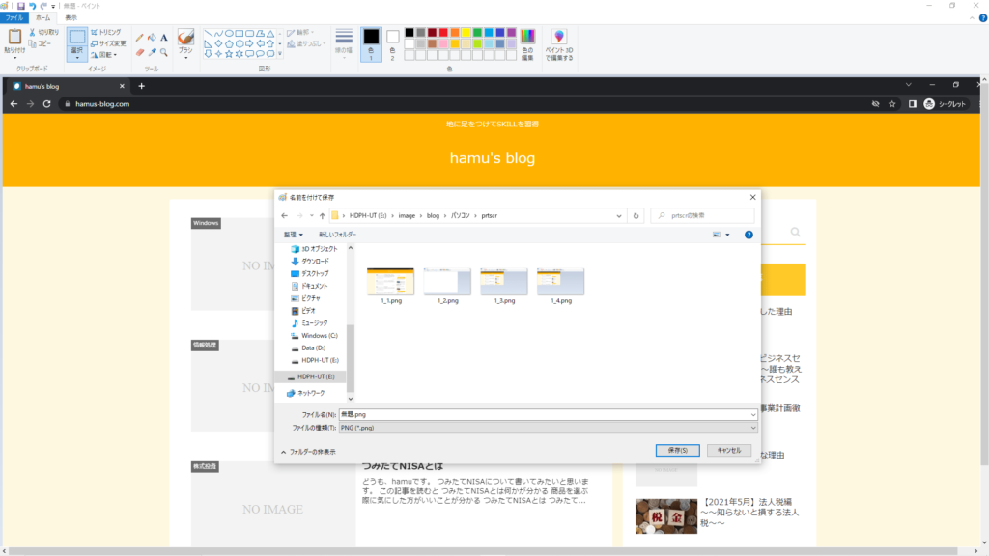Collapse folders with フォルダーの非表示

pos(308,452)
